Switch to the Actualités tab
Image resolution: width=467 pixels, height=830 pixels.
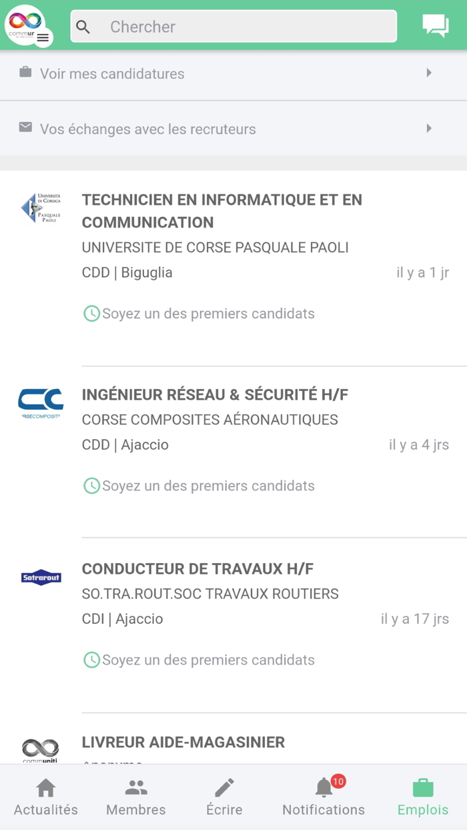pyautogui.click(x=45, y=797)
